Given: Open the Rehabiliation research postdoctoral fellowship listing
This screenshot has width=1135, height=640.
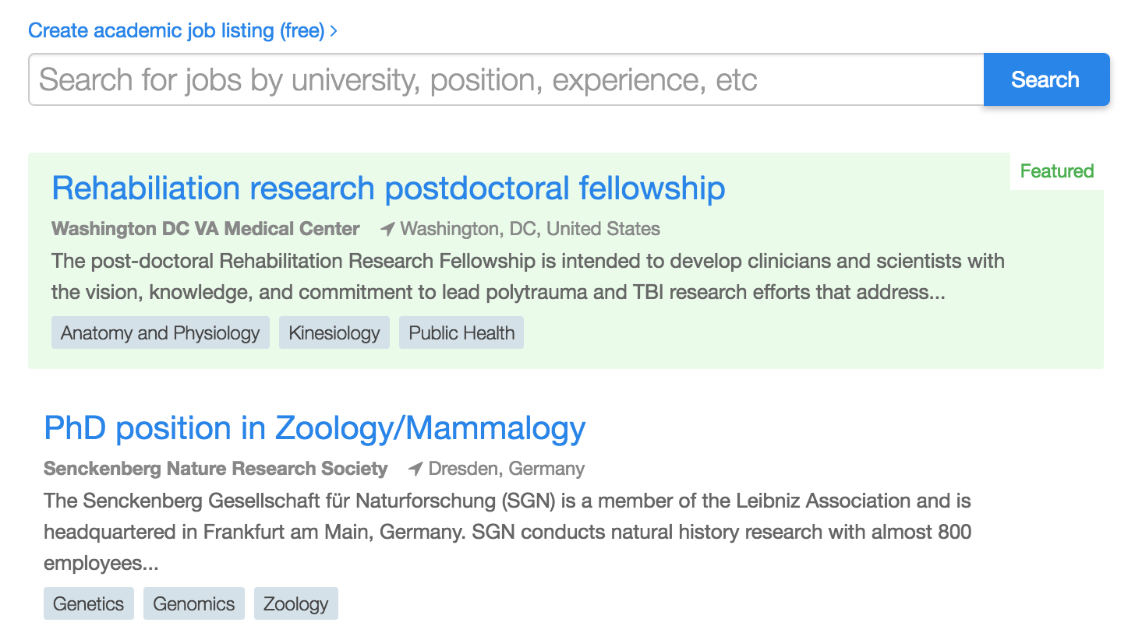Looking at the screenshot, I should click(x=388, y=188).
